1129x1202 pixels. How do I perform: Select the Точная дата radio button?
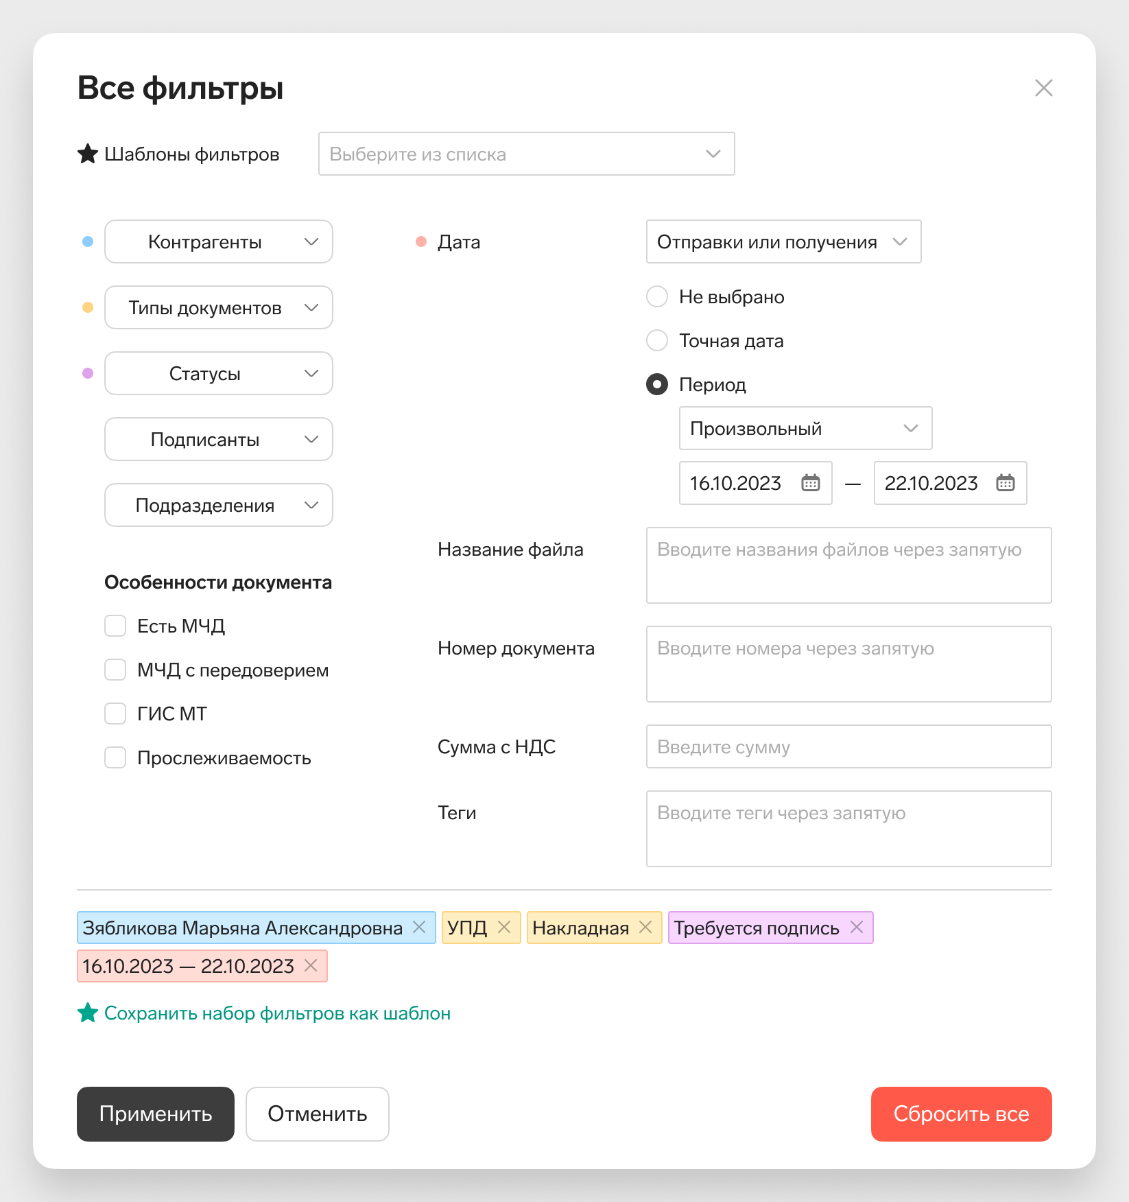(657, 340)
